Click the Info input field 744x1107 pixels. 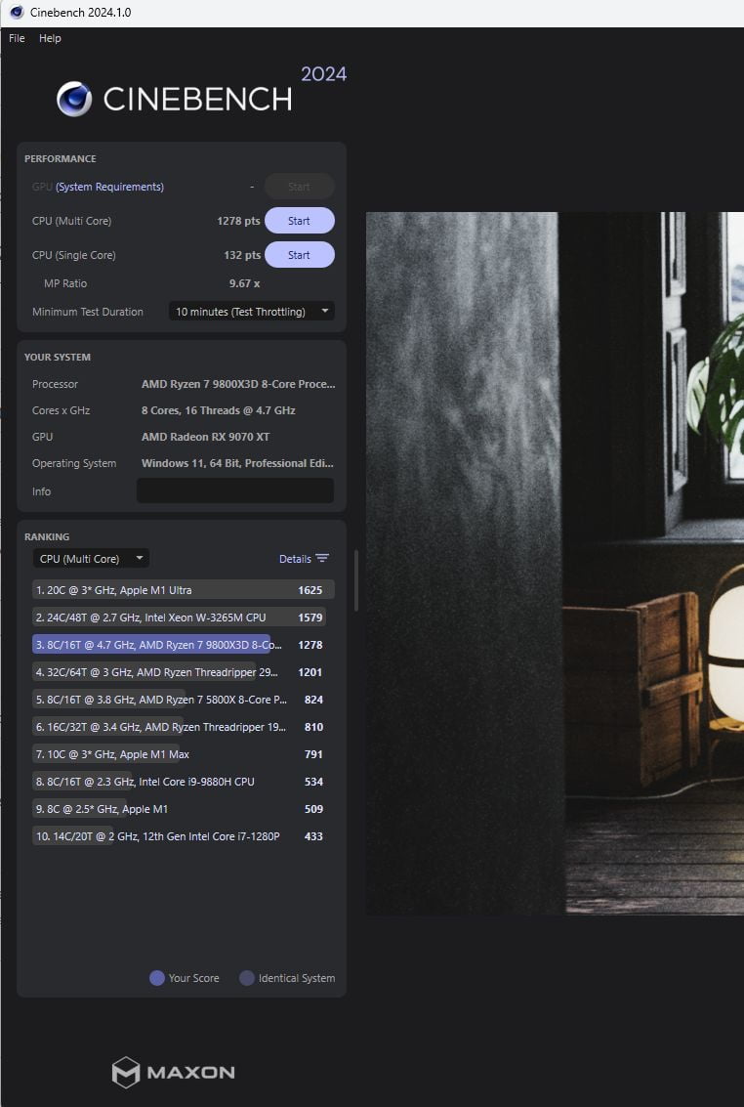[235, 490]
